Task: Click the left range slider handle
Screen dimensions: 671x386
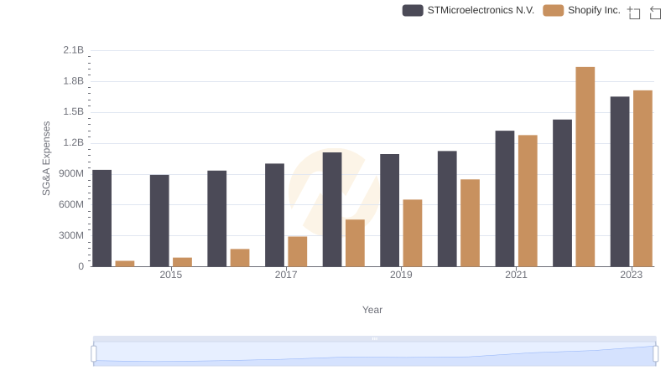Action: [x=94, y=354]
